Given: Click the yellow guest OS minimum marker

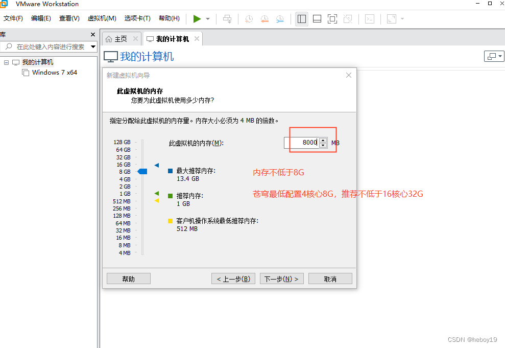Looking at the screenshot, I should (157, 201).
